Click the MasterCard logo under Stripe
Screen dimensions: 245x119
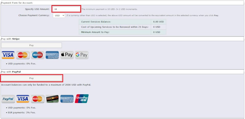23,55
